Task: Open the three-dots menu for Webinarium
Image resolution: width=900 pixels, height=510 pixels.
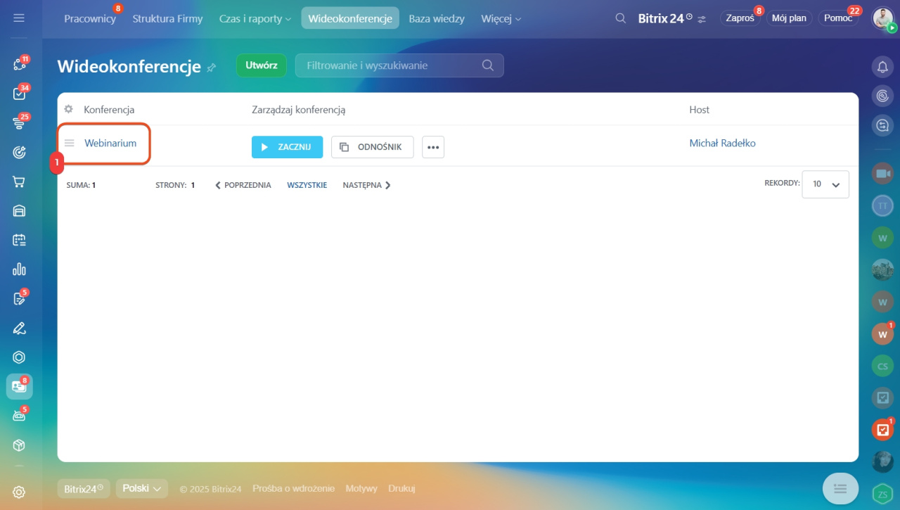Action: tap(433, 147)
